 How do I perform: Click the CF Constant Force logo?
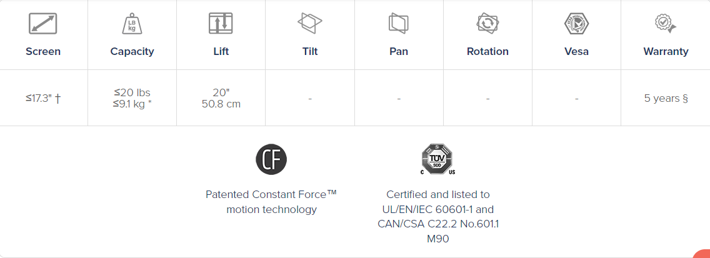pos(271,159)
